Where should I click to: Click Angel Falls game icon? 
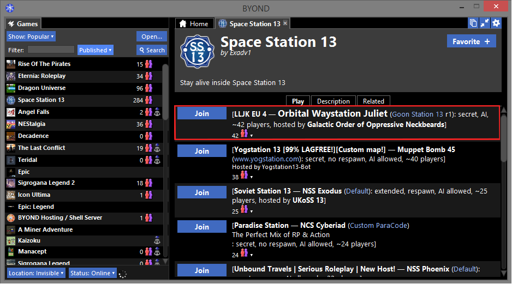click(x=11, y=112)
